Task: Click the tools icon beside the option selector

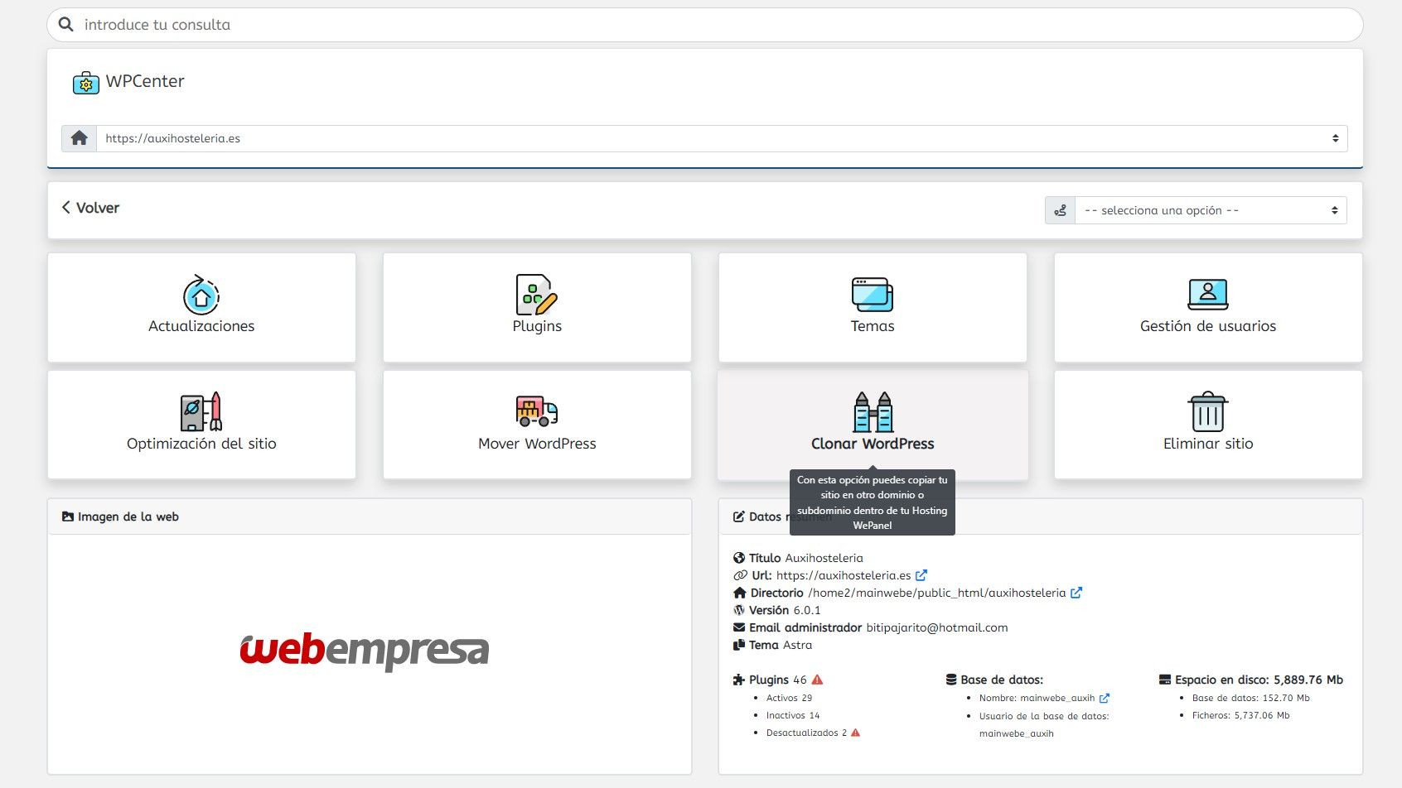Action: tap(1060, 210)
